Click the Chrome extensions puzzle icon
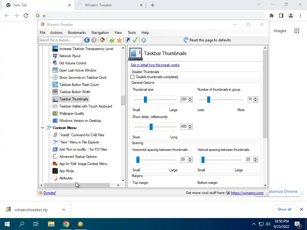Screen dimensions: 307x230 (272, 16)
